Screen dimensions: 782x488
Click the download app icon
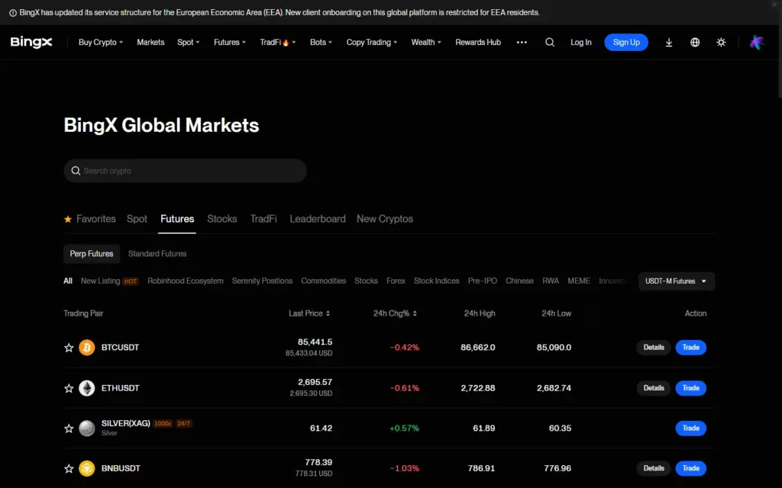[669, 43]
